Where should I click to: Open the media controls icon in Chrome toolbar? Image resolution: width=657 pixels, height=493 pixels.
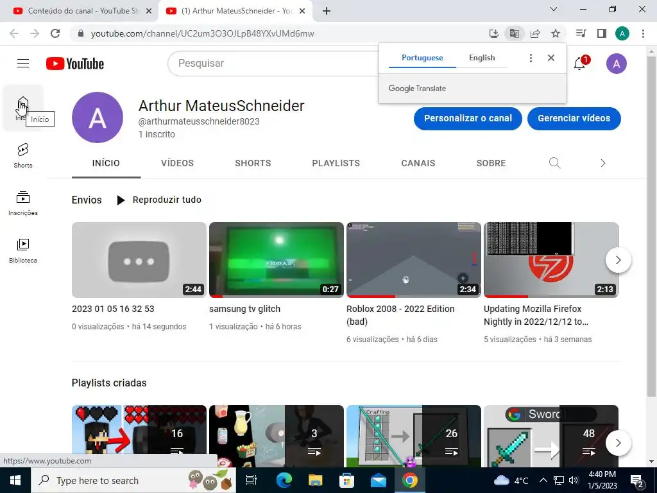click(581, 33)
